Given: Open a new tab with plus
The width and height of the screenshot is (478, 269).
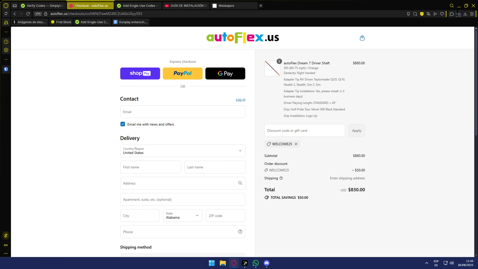Looking at the screenshot, I should pos(261,5).
